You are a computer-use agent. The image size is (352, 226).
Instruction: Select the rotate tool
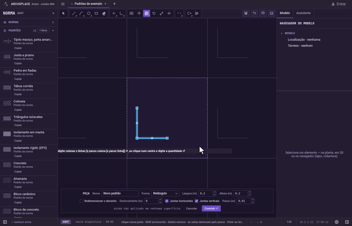pyautogui.click(x=154, y=13)
